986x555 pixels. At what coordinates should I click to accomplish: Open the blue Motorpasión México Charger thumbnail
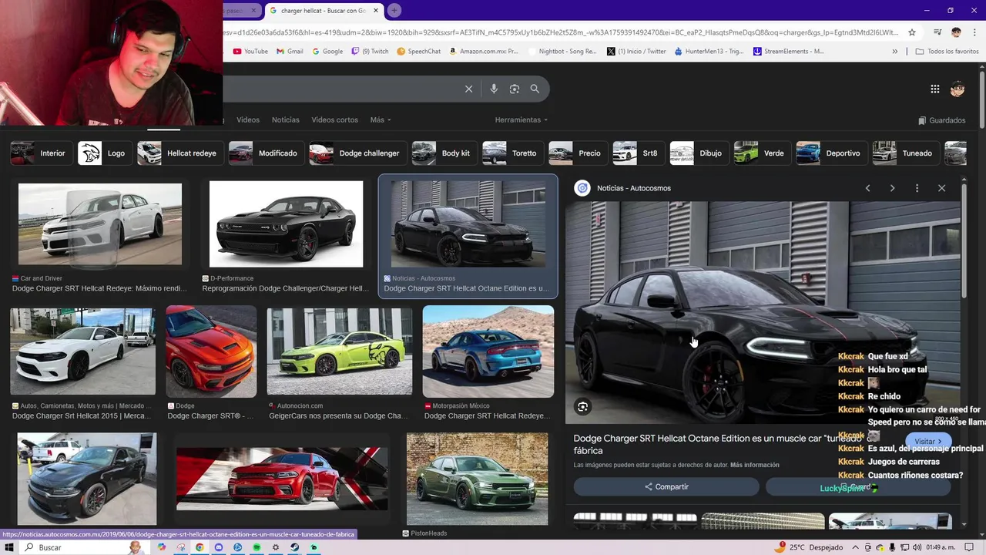pyautogui.click(x=488, y=351)
